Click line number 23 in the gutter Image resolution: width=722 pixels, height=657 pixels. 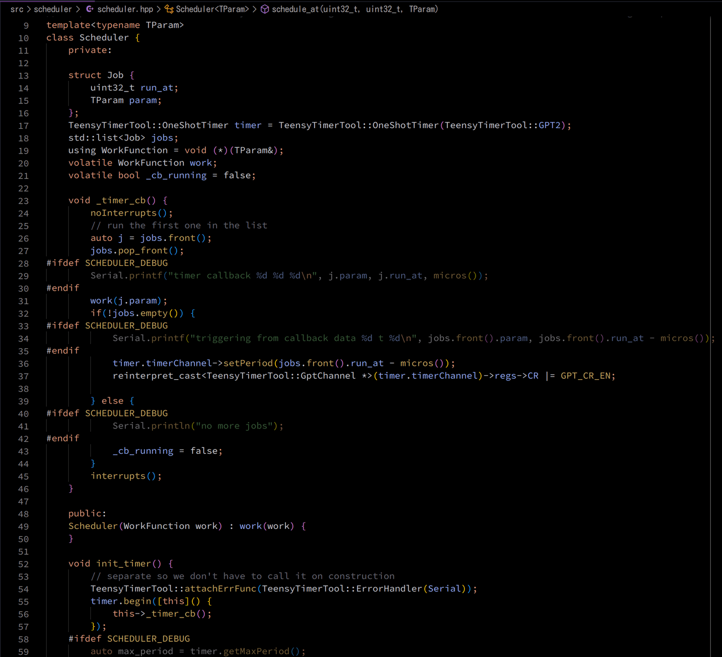click(23, 201)
